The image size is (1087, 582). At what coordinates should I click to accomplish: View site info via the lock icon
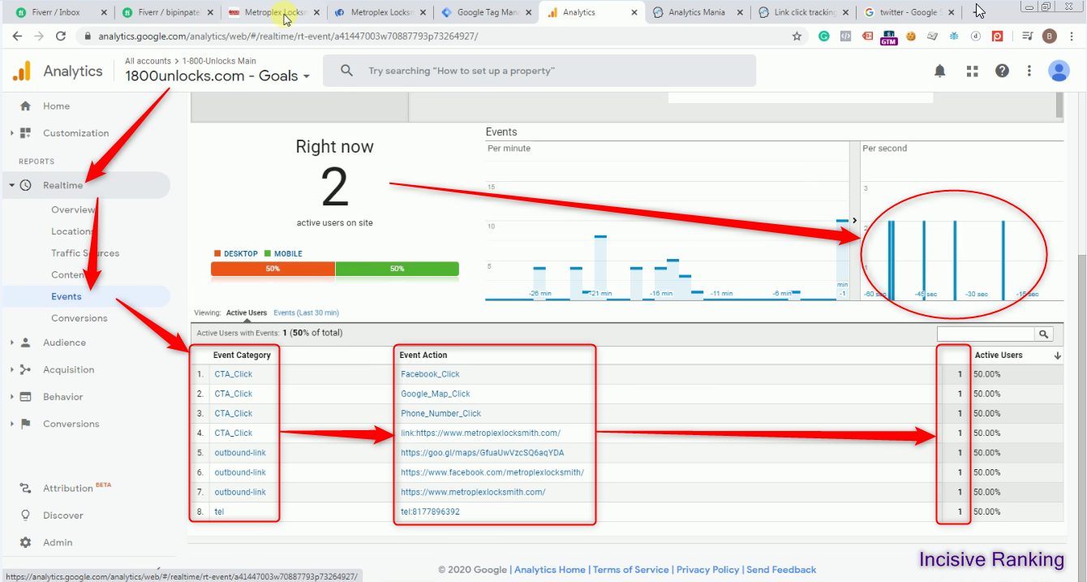87,37
